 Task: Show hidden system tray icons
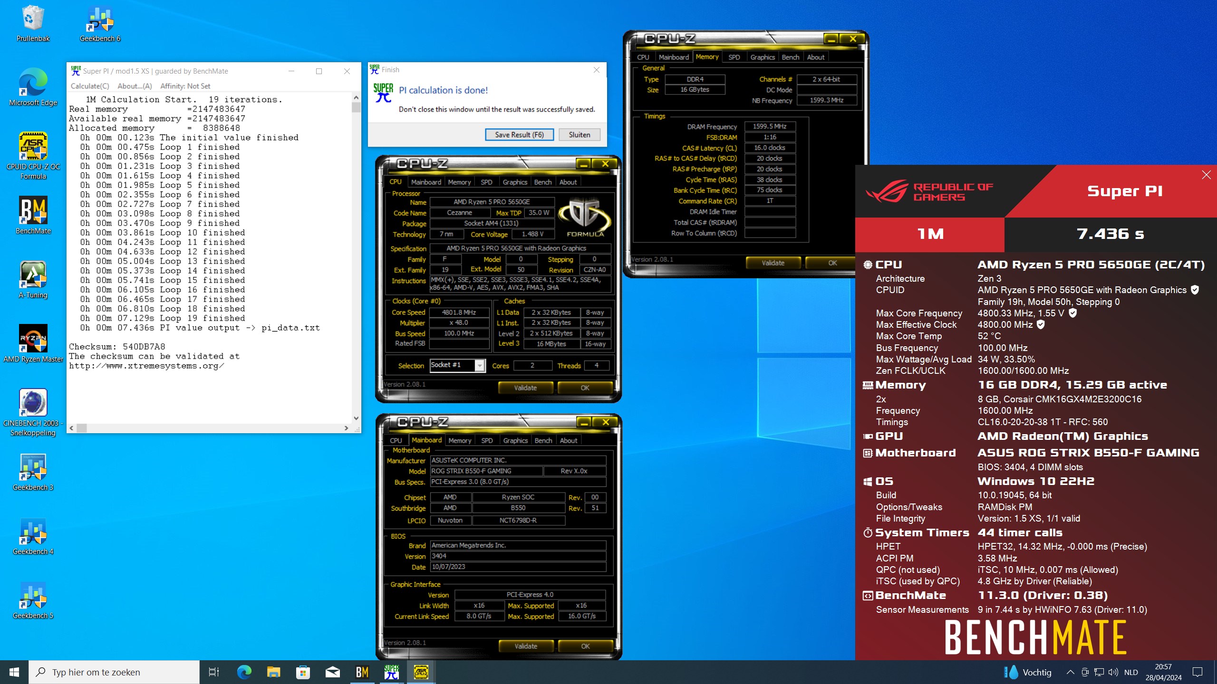tap(1070, 672)
